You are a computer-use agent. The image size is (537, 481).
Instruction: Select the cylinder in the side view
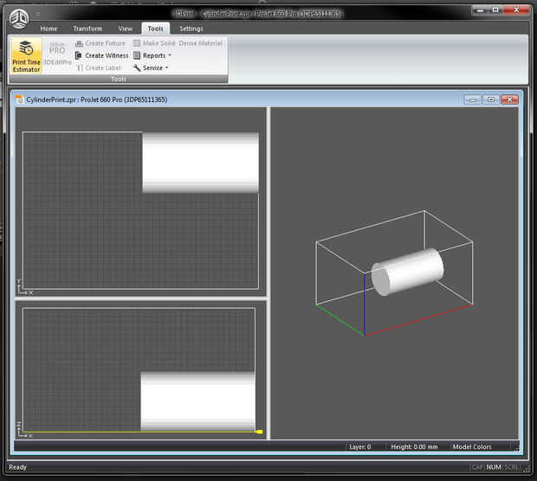coord(198,401)
